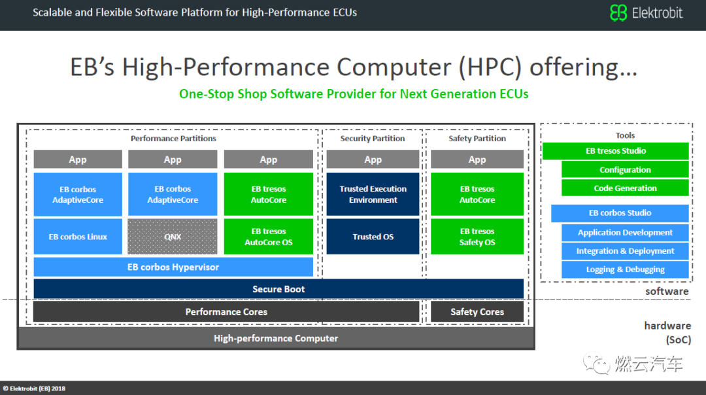Screen dimensions: 706x395
Task: Click the Code Generation box
Action: 625,188
